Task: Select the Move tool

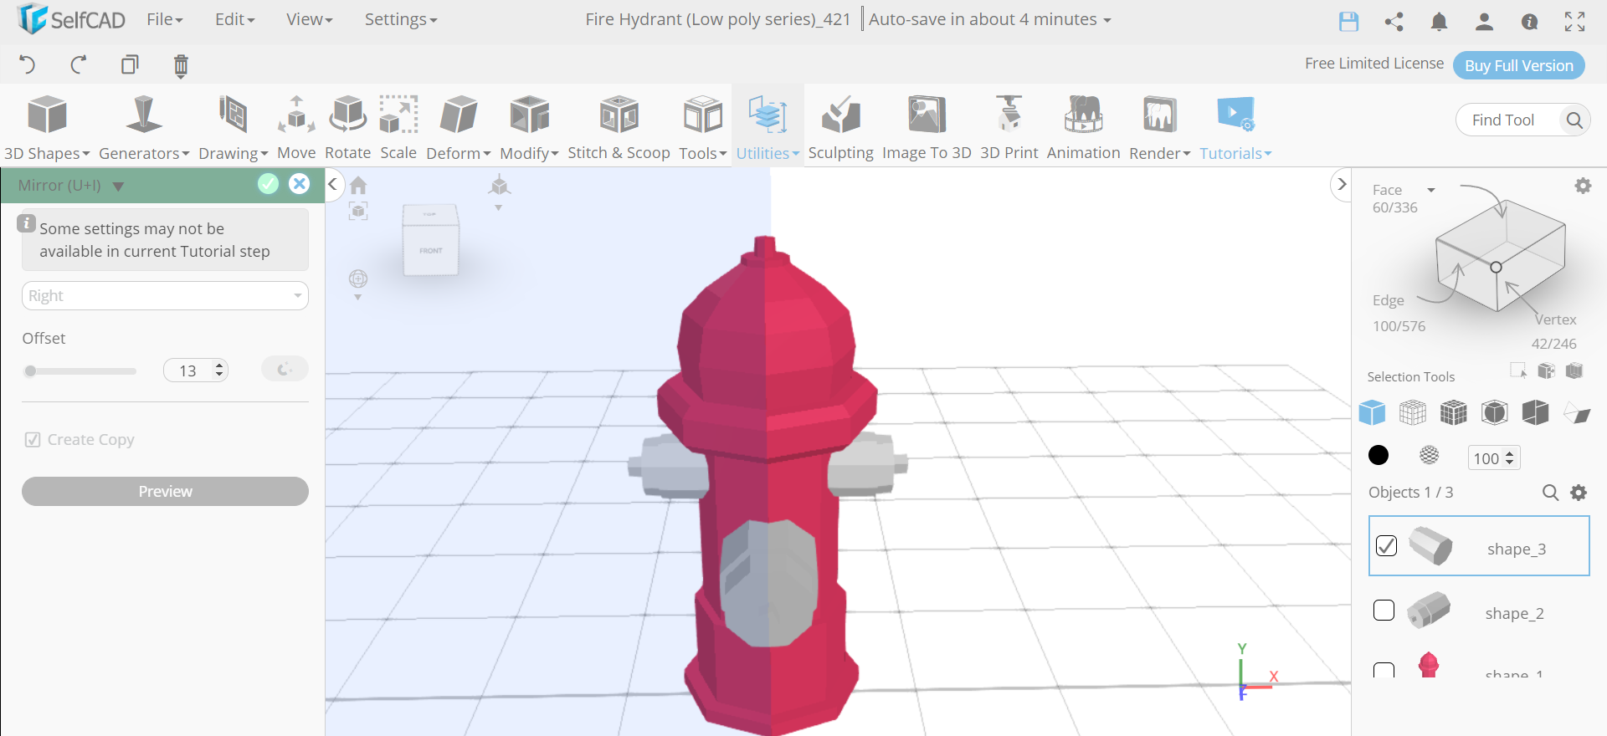Action: click(x=296, y=127)
